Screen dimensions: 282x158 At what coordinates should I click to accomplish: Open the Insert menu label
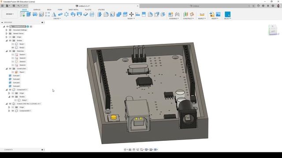pyautogui.click(x=215, y=18)
